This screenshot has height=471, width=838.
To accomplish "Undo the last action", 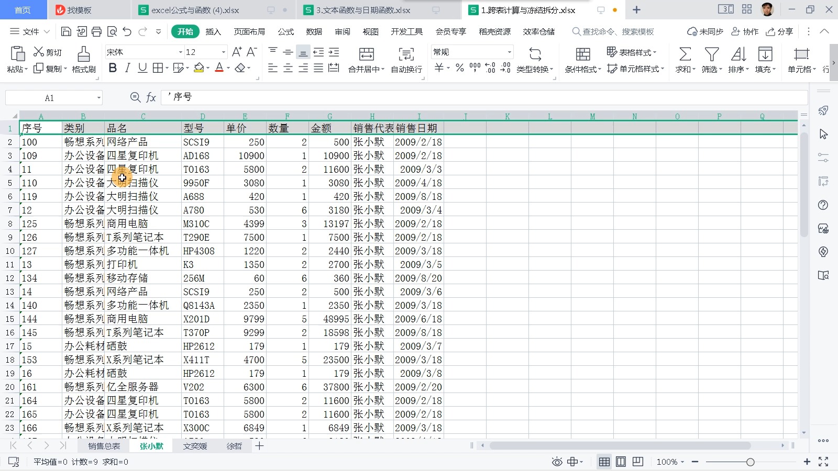I will coord(127,32).
